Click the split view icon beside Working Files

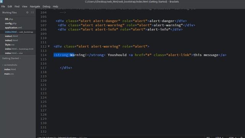[32, 12]
